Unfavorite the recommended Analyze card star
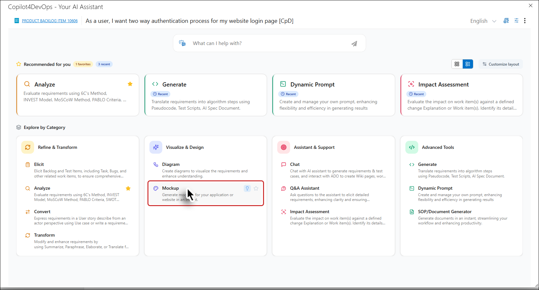 (130, 84)
